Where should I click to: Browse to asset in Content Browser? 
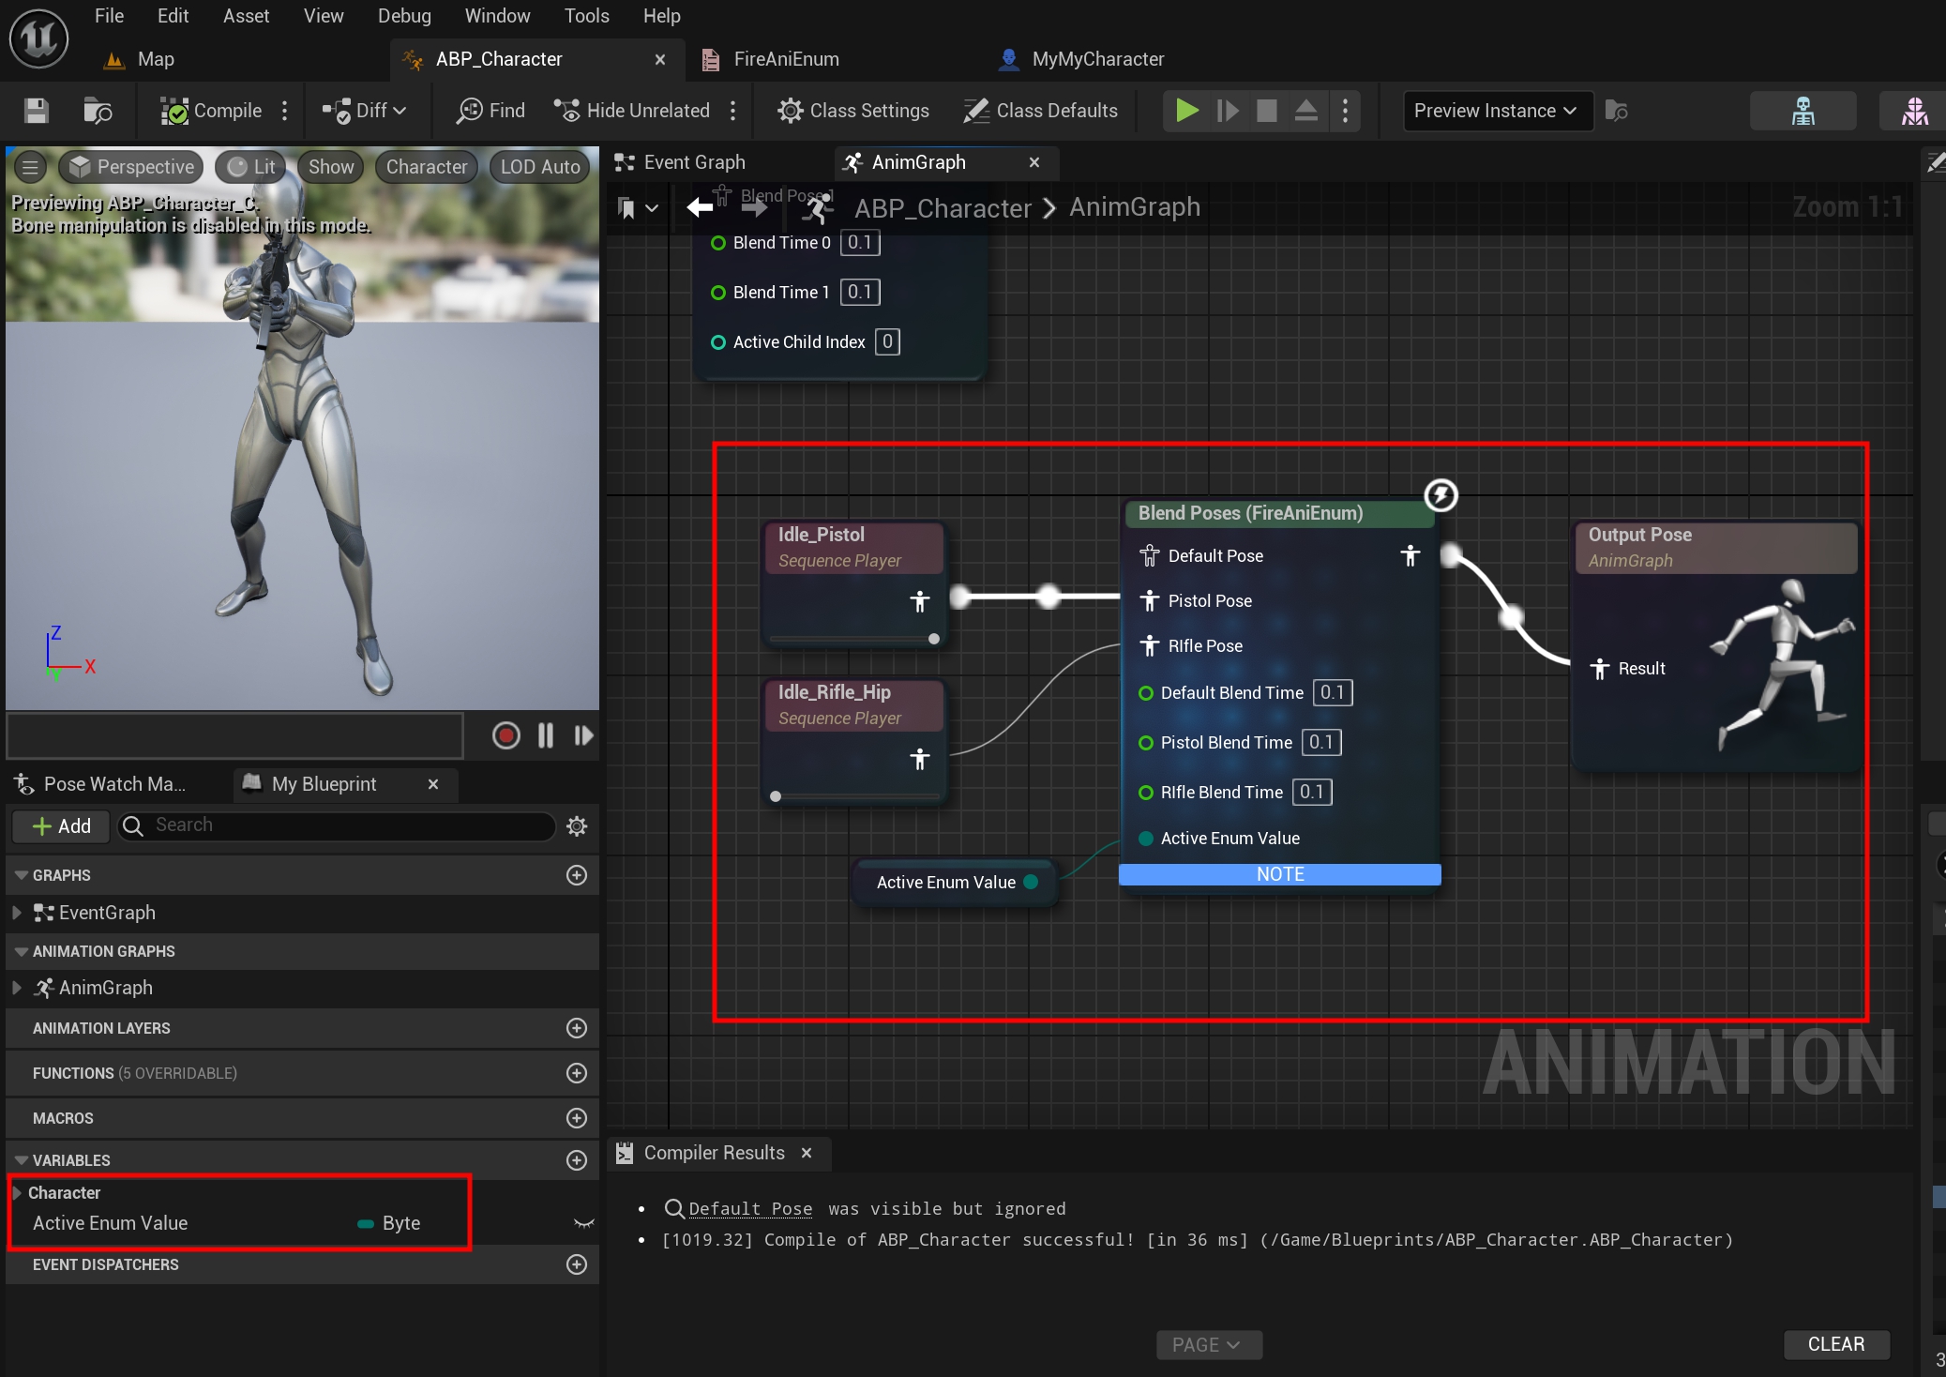98,111
